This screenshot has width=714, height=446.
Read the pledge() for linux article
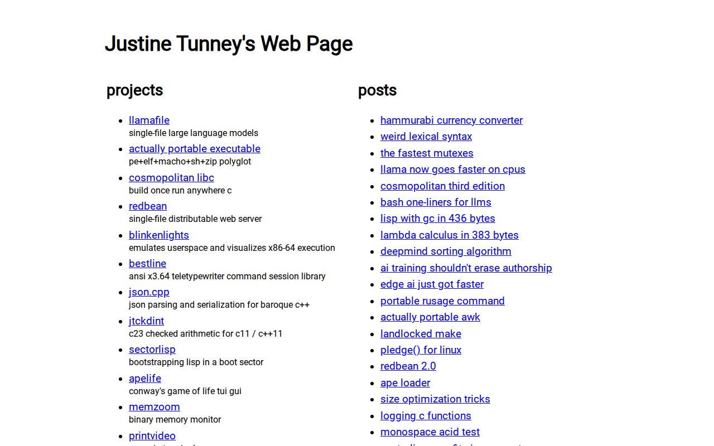pos(421,350)
